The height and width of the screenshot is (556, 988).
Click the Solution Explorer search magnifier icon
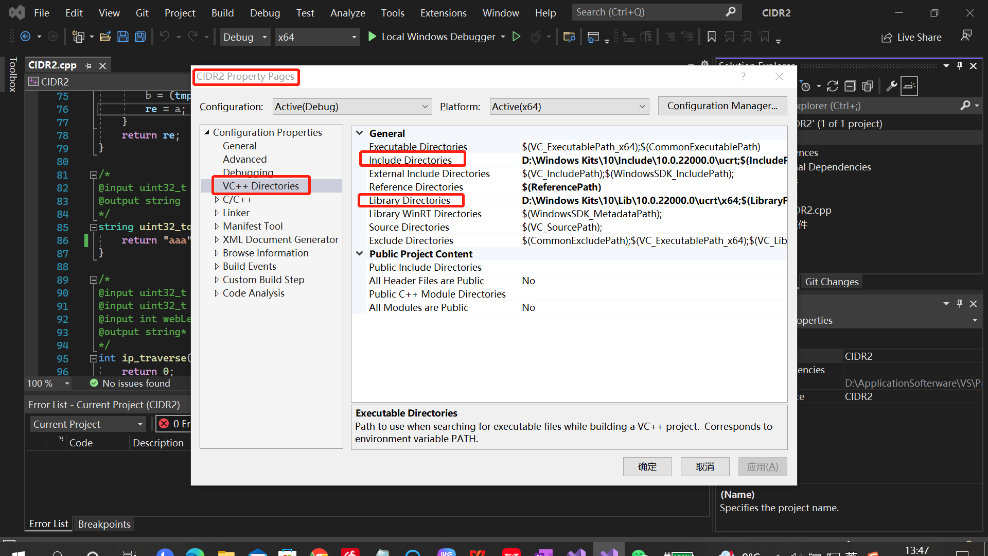click(x=965, y=106)
